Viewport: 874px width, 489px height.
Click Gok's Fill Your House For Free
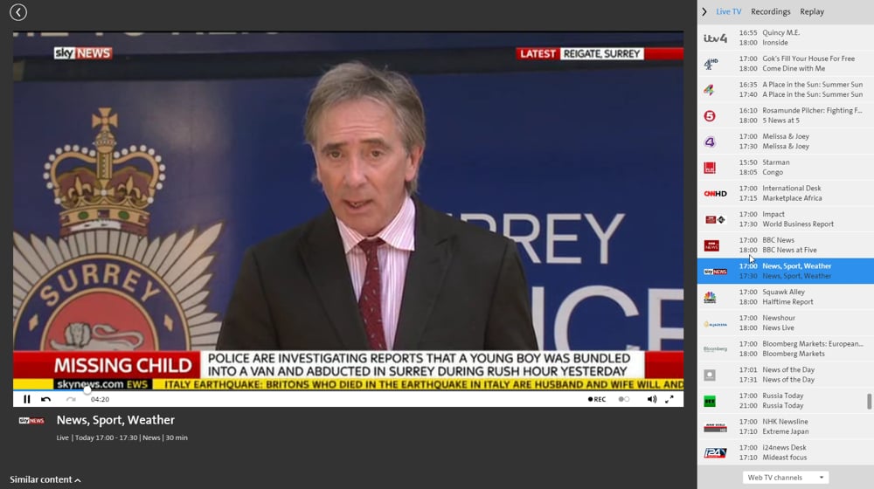click(808, 59)
